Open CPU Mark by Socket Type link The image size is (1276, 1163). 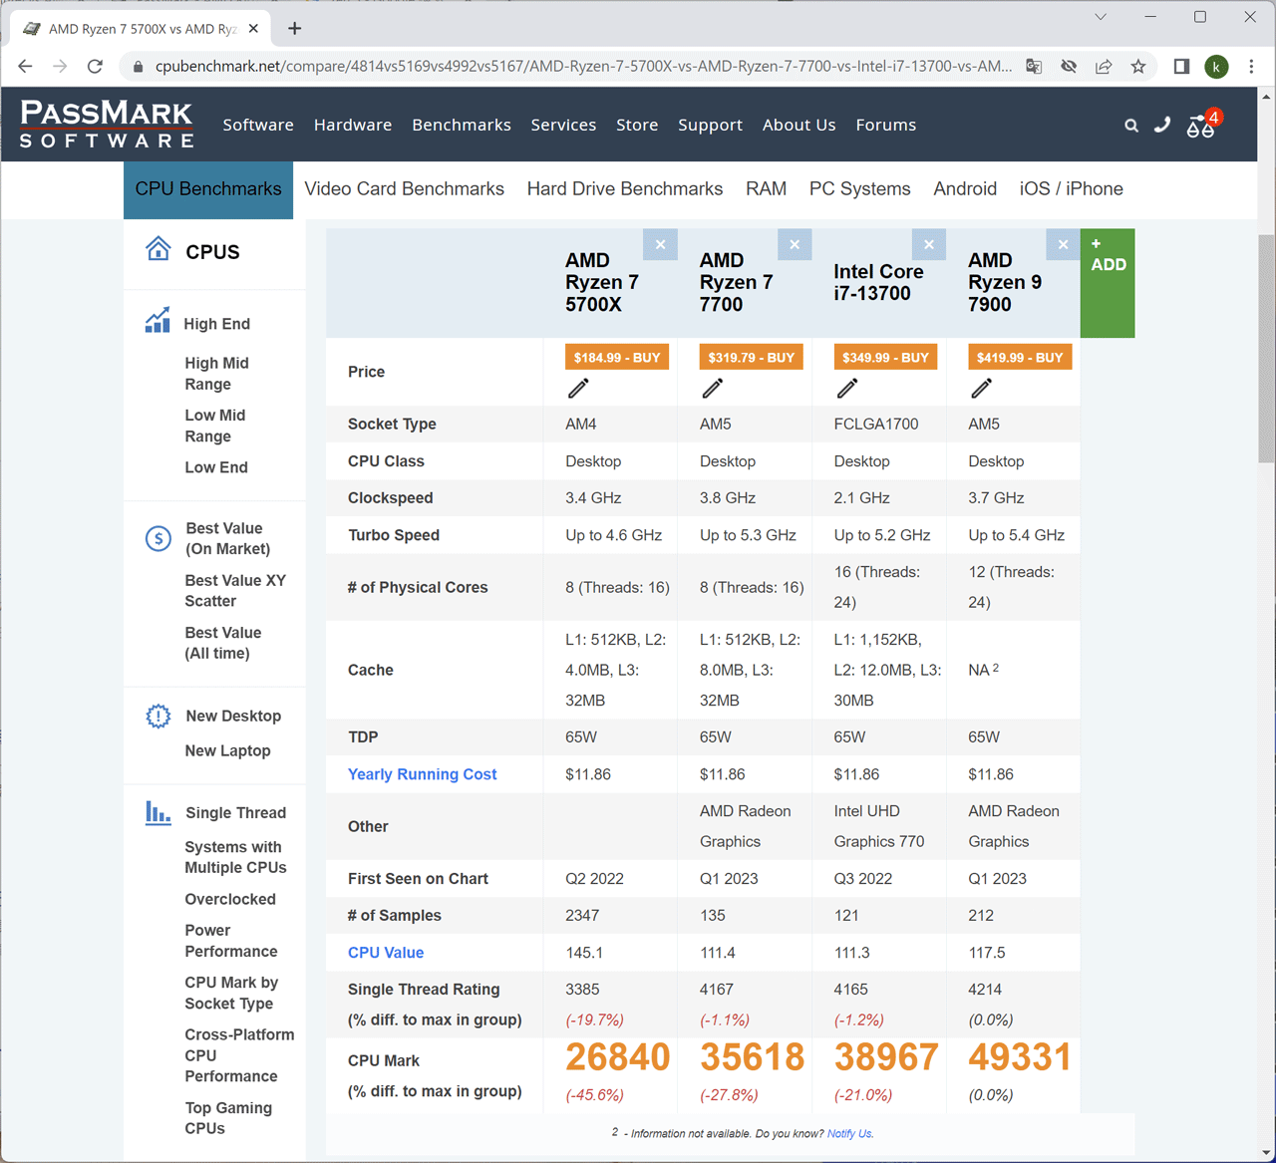tap(231, 993)
